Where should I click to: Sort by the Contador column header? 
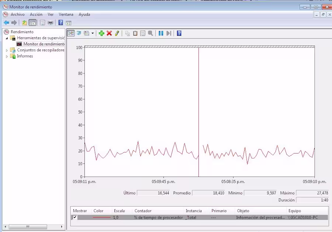[143, 211]
